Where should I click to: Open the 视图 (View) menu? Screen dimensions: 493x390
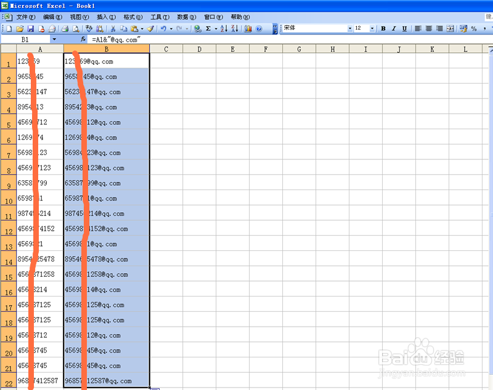79,17
